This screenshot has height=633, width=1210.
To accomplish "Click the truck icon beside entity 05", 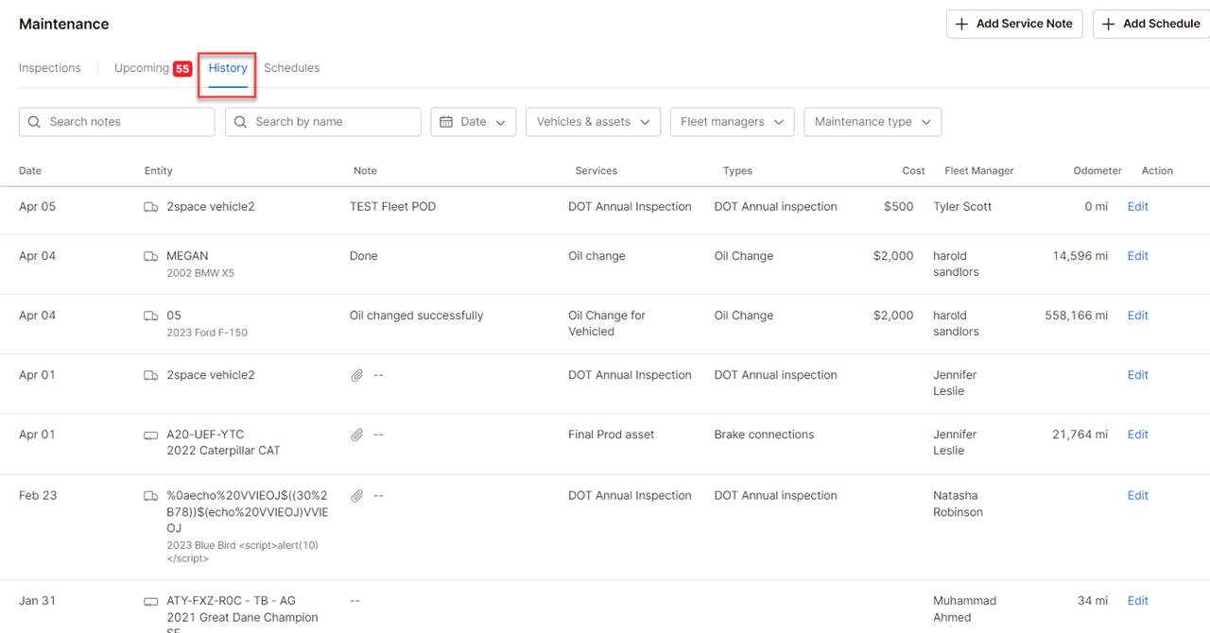I will (150, 316).
